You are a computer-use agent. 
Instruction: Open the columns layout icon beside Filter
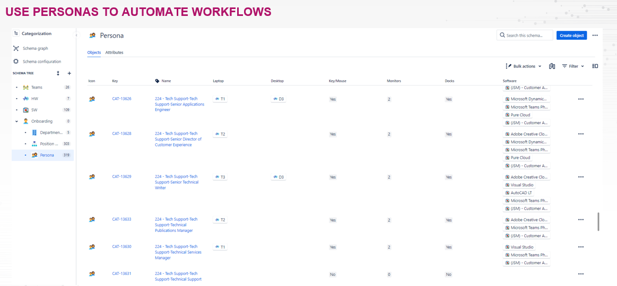click(552, 66)
